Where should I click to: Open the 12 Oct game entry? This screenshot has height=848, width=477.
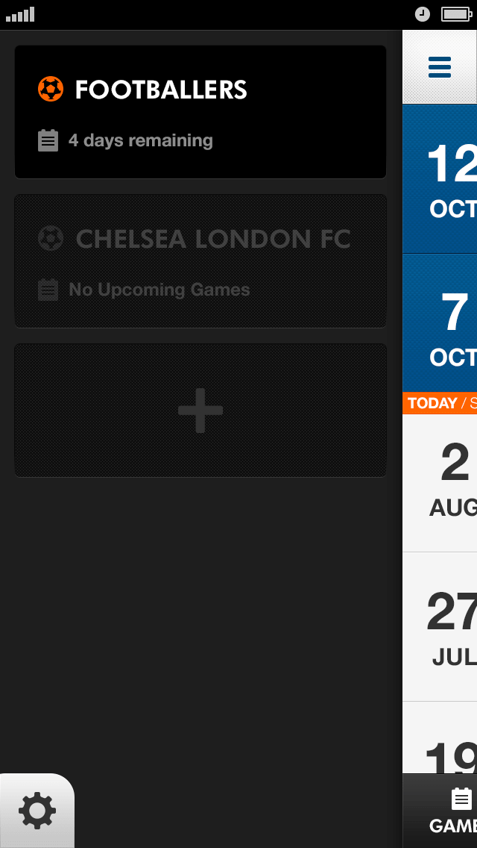tap(441, 179)
